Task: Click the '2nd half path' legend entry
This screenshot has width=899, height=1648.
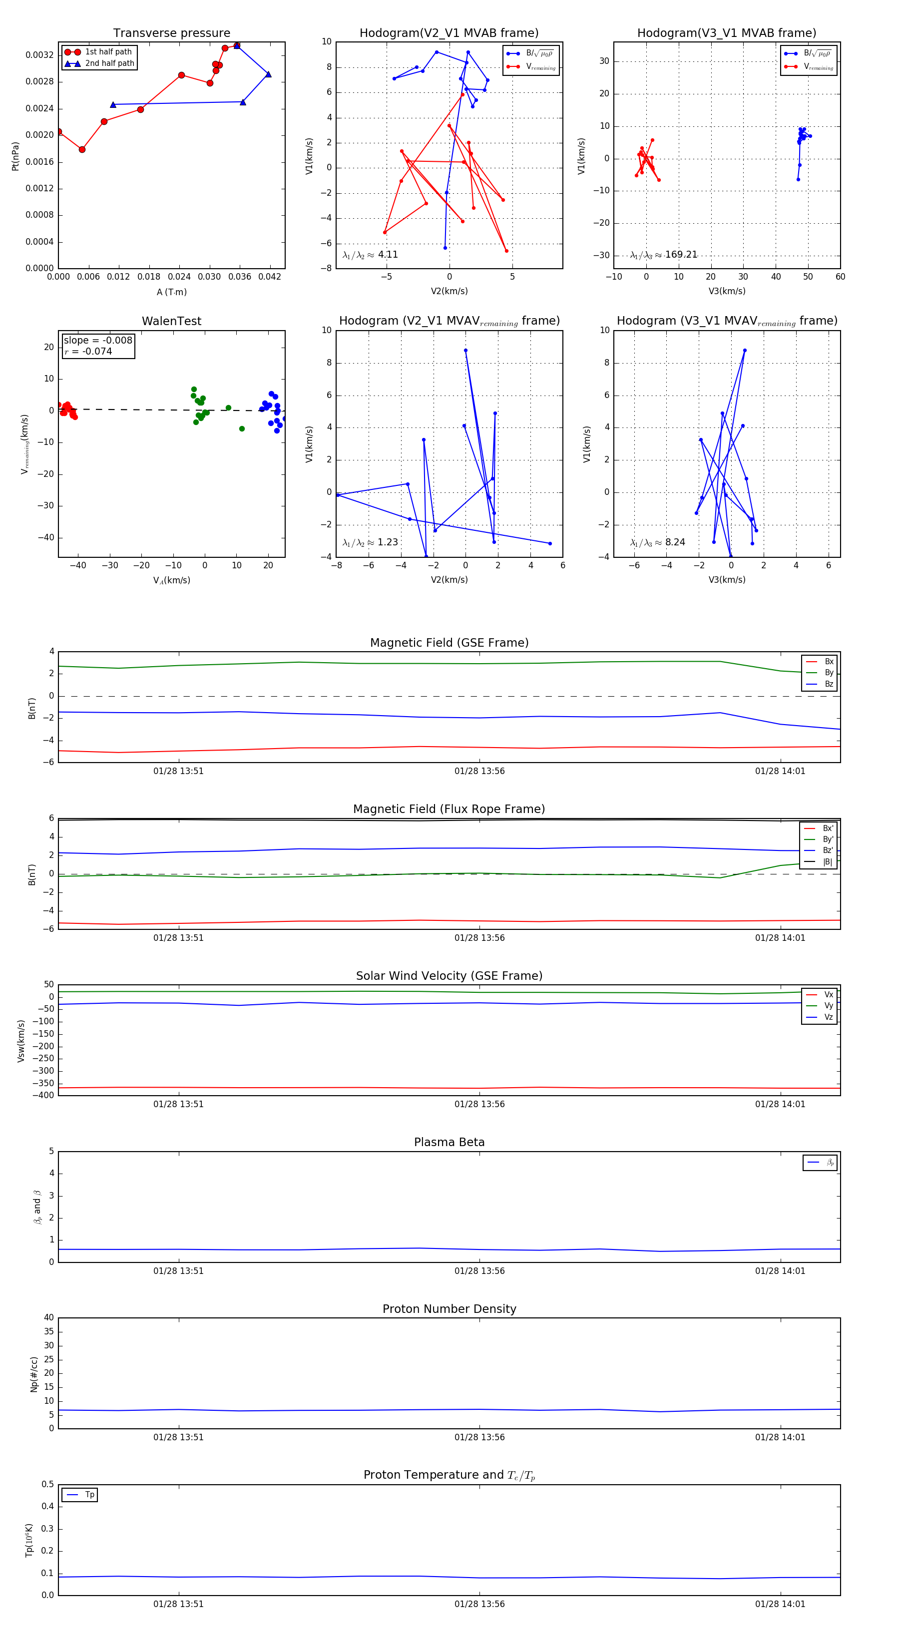Action: [99, 63]
